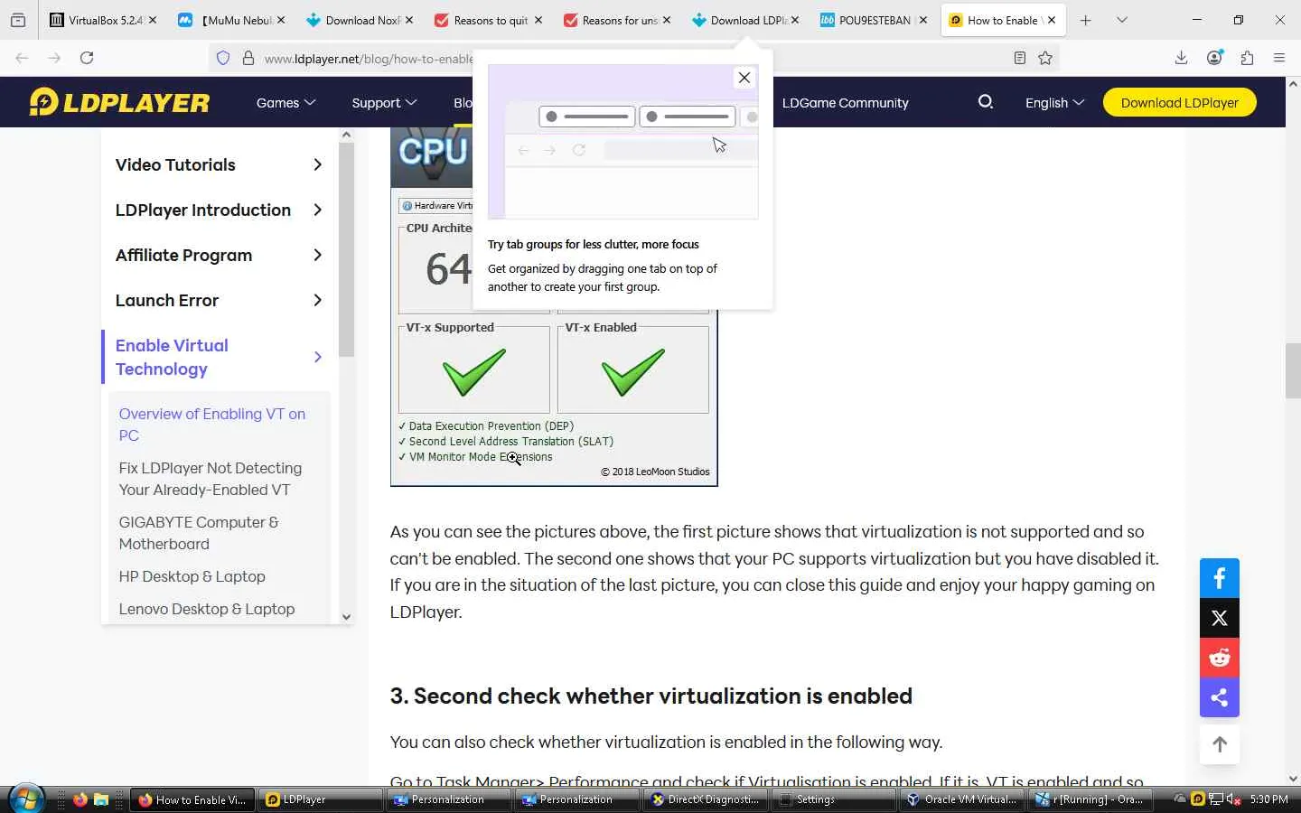
Task: Open File Explorer from the taskbar
Action: 101,799
